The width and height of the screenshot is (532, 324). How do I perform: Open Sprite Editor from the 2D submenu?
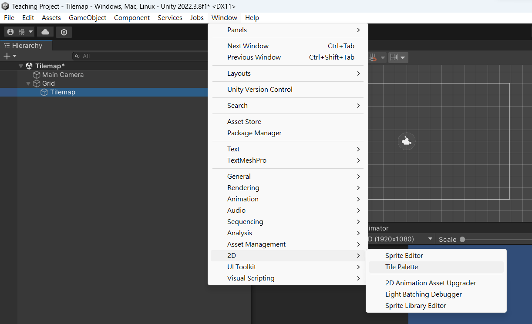(436, 256)
